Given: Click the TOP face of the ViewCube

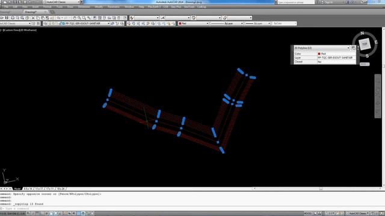Looking at the screenshot, I should (x=365, y=44).
